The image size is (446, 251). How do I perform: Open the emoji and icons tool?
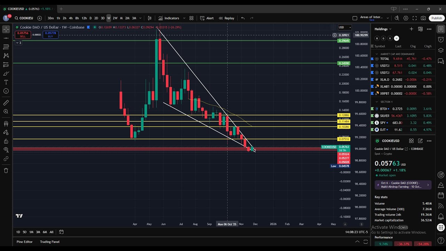click(6, 91)
